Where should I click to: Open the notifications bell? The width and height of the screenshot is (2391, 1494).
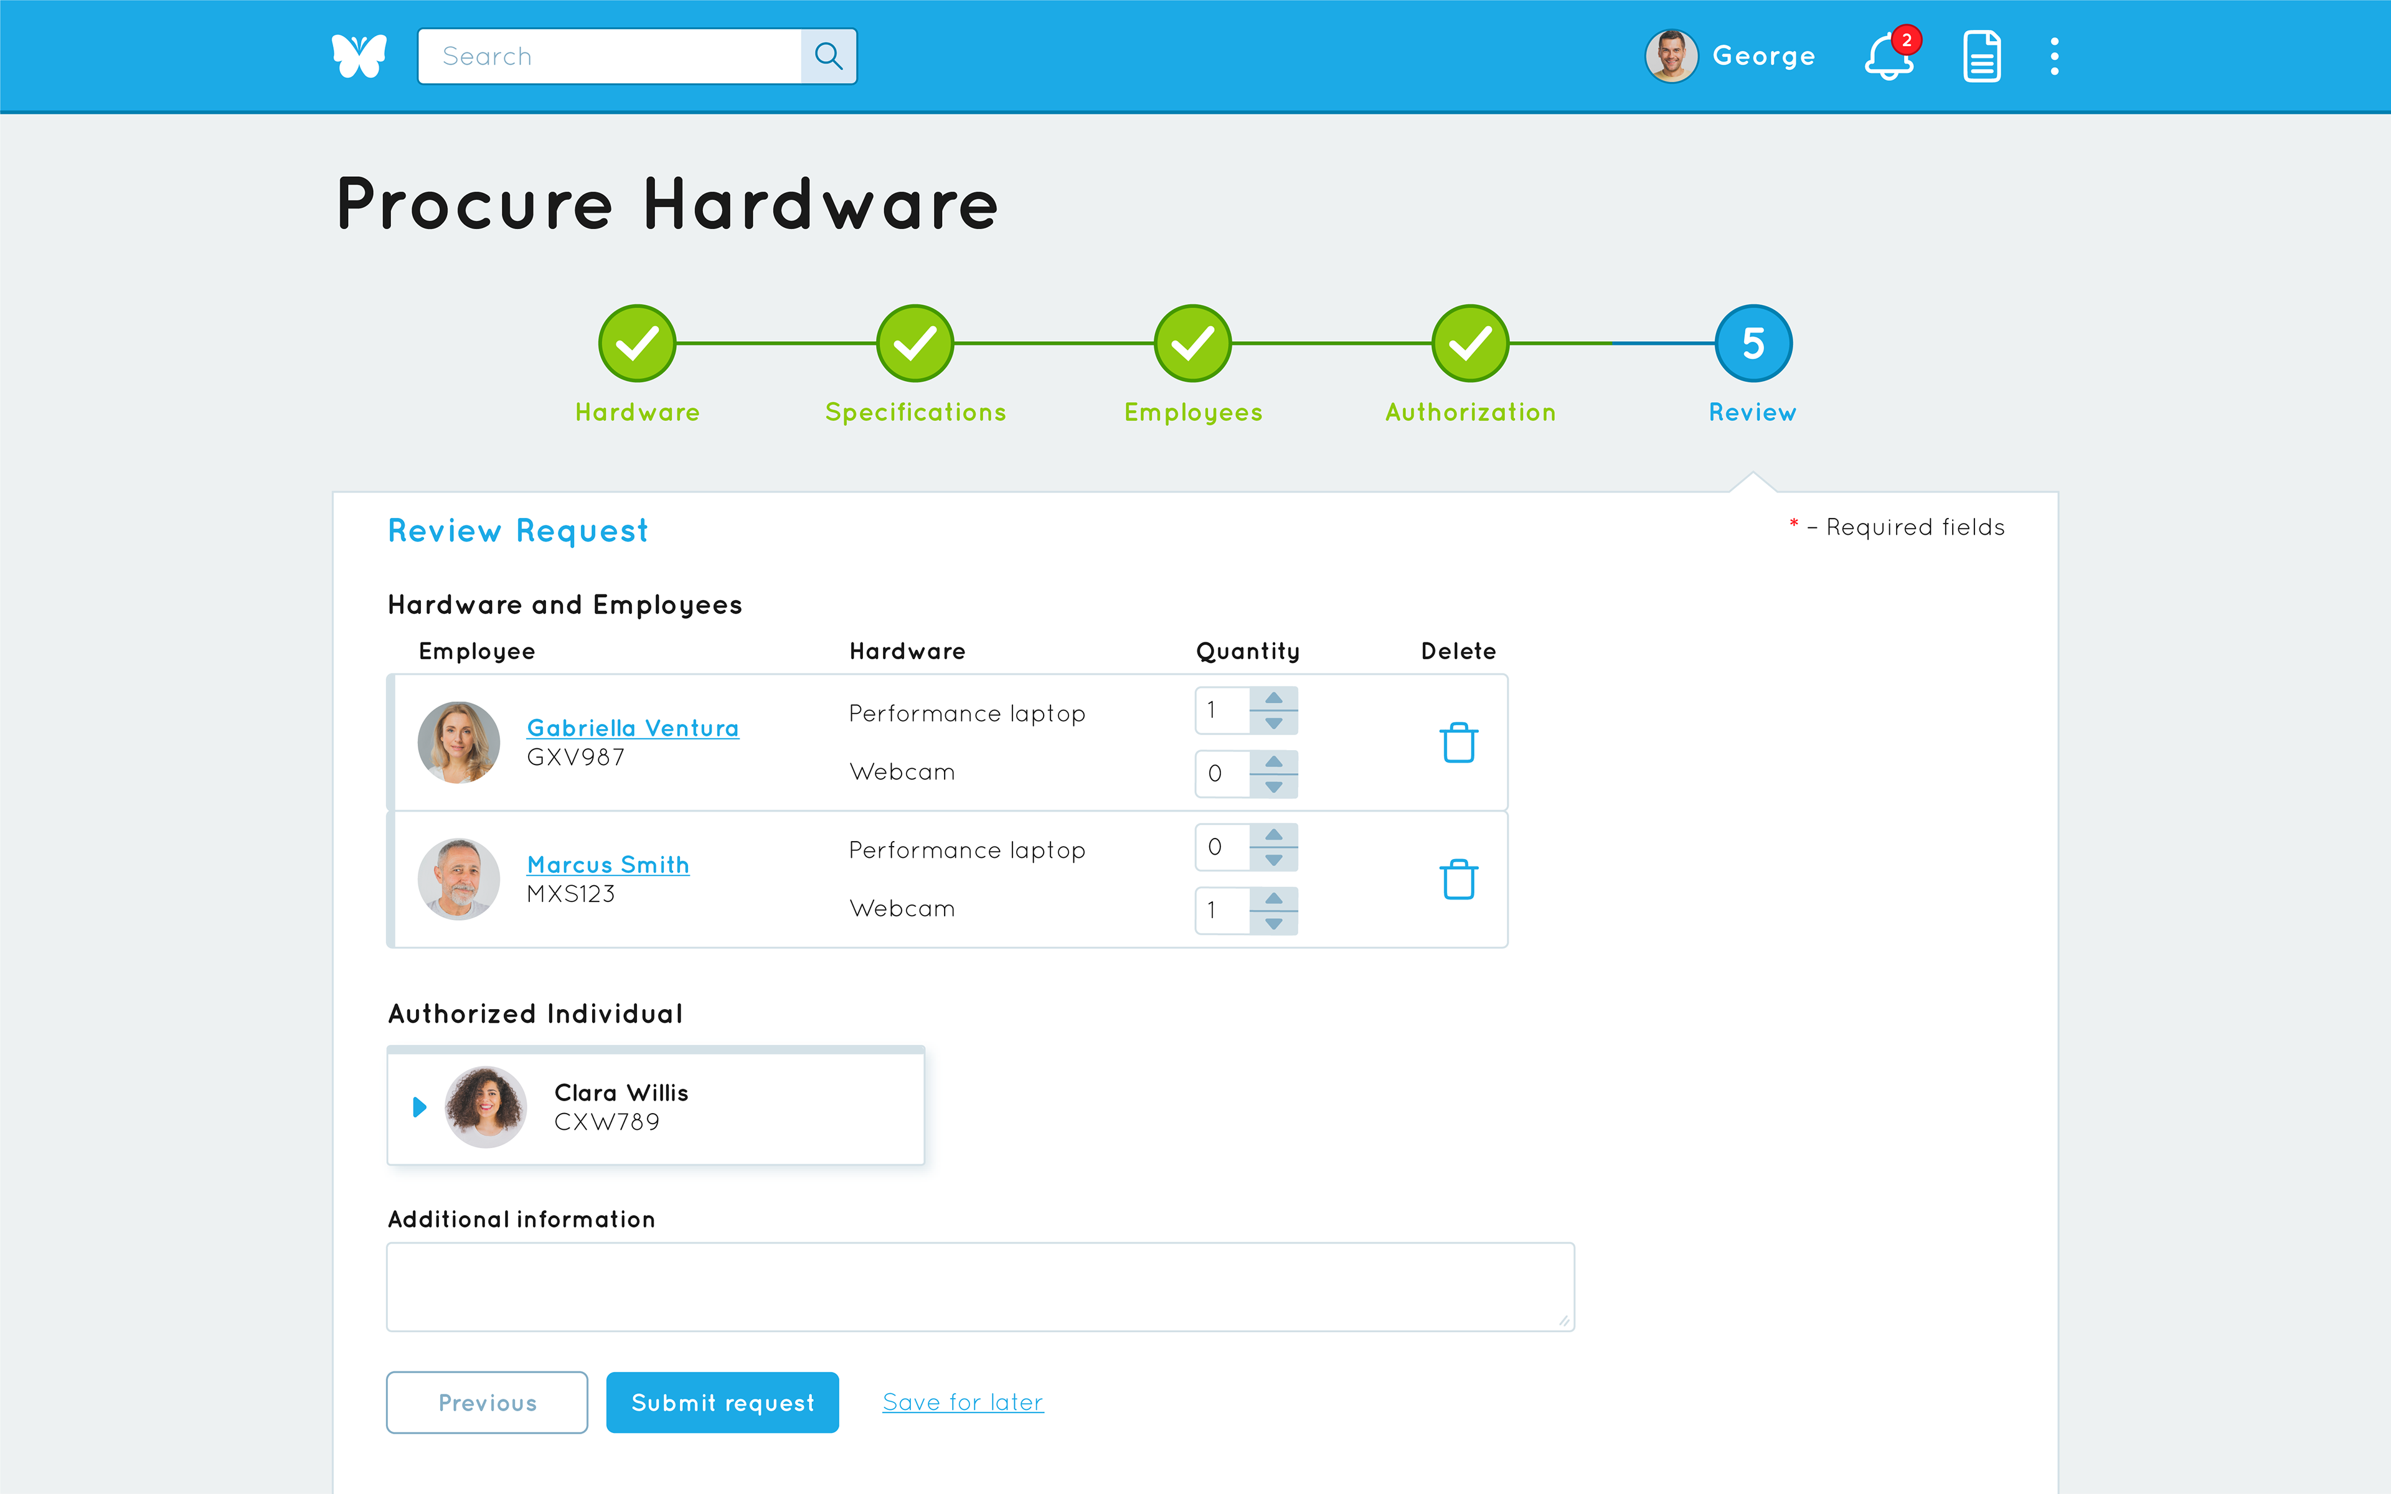pos(1888,56)
